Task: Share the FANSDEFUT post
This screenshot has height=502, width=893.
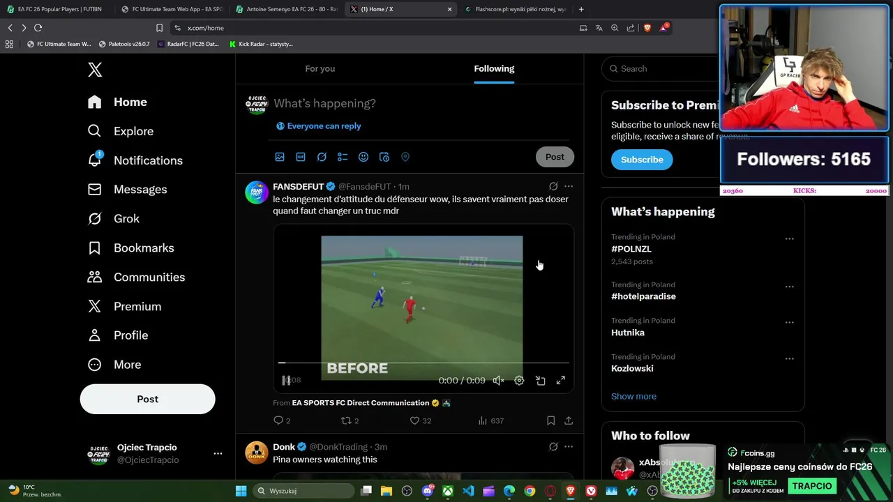Action: pos(569,420)
